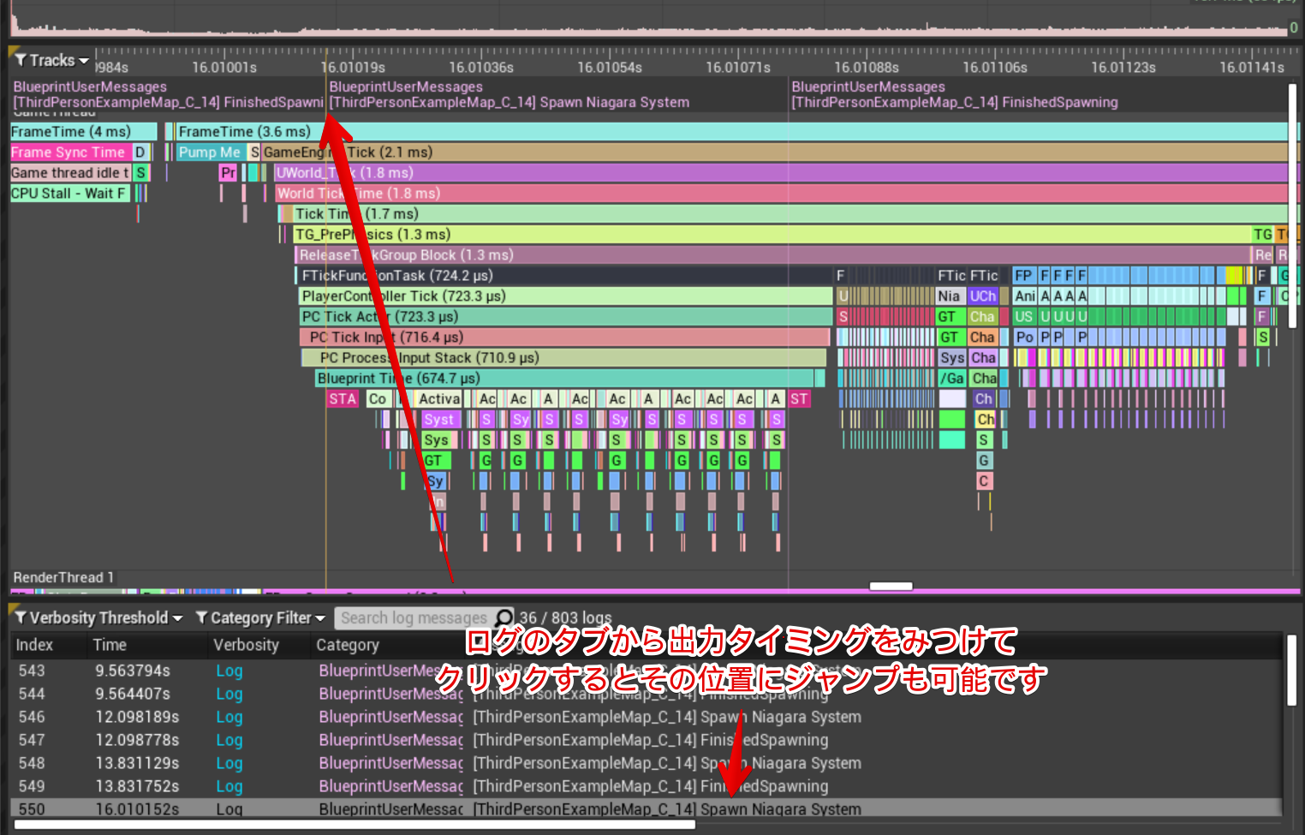Click the log search magnifier icon
The width and height of the screenshot is (1305, 835).
pyautogui.click(x=504, y=617)
